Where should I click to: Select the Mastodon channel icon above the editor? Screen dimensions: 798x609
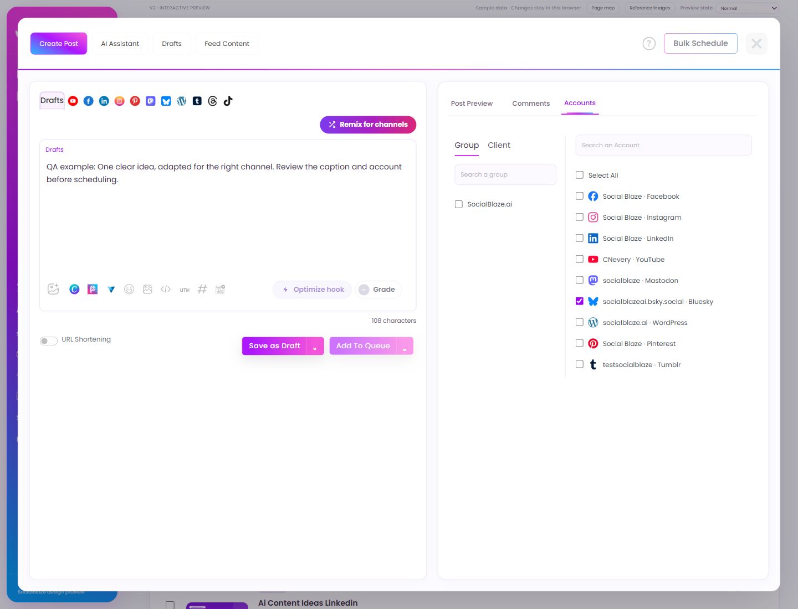pyautogui.click(x=151, y=101)
